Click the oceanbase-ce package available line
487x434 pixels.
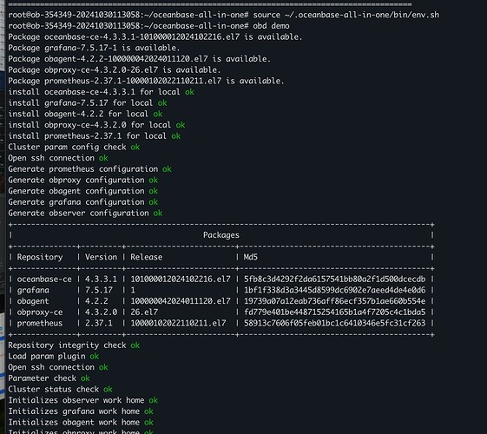pos(155,37)
